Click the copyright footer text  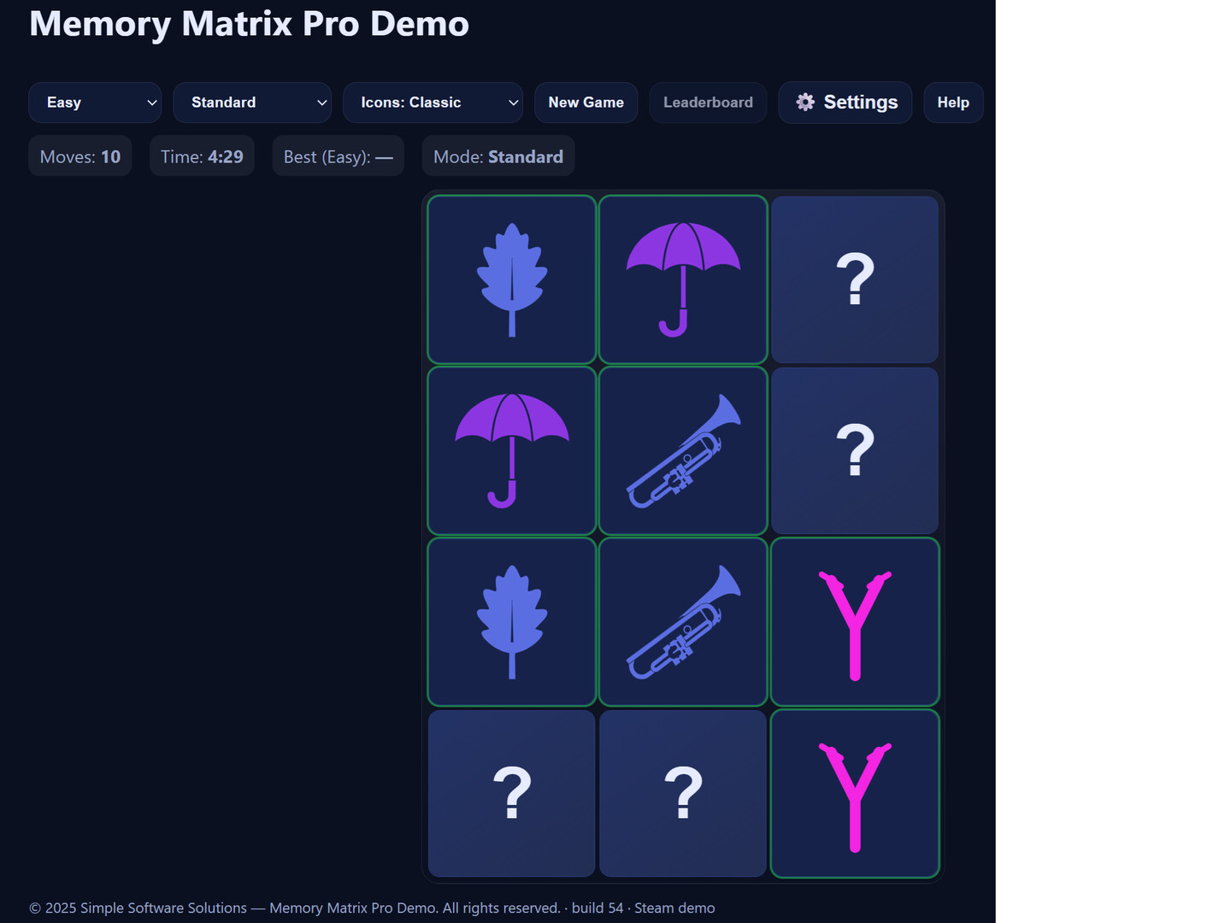point(372,908)
